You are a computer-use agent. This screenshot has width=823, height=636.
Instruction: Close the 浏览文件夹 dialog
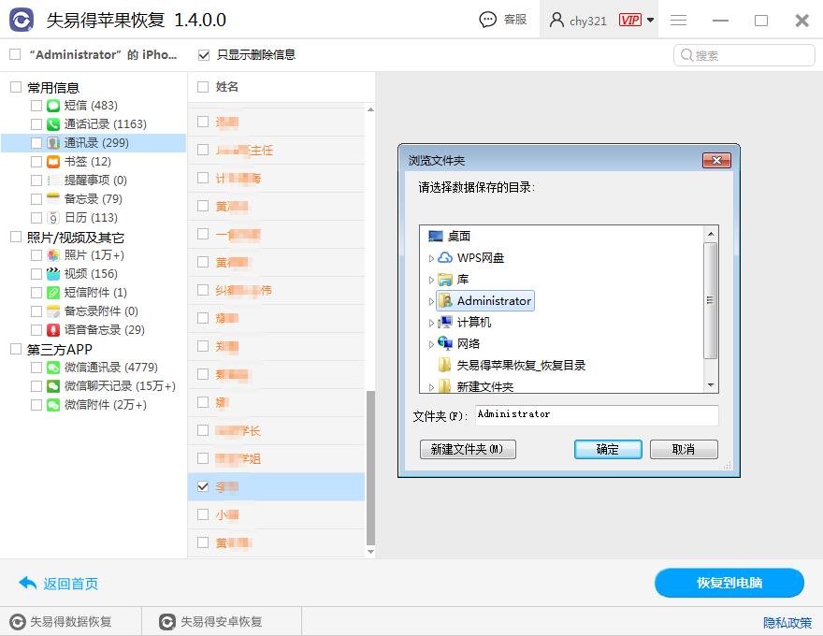point(716,161)
